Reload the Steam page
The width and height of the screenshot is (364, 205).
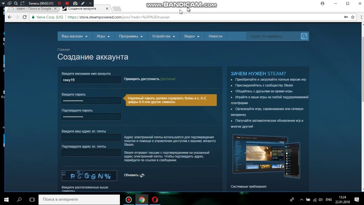24,17
